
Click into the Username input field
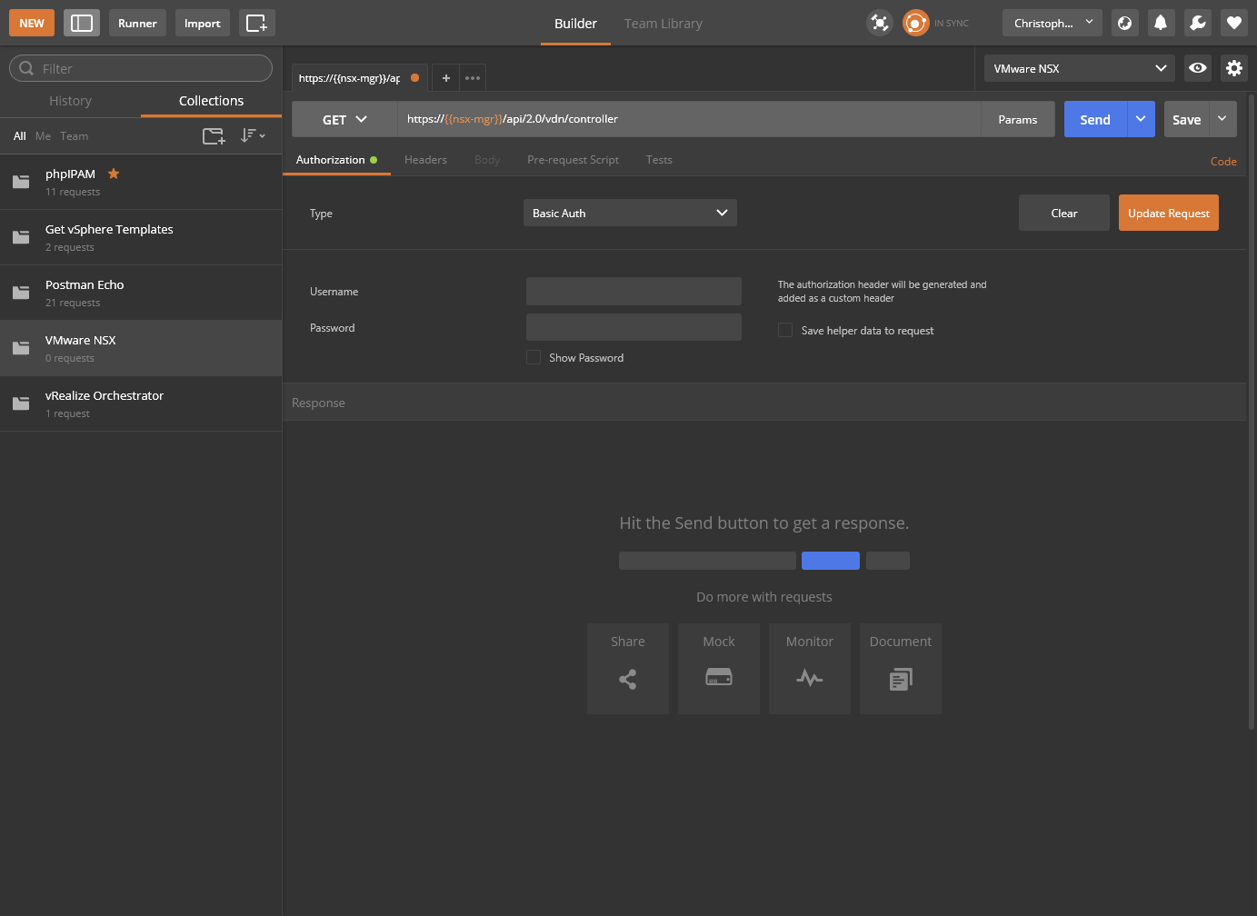coord(633,292)
